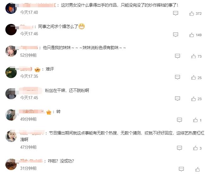The height and width of the screenshot is (177, 211).
Task: Reply to the 同事之间求个婚怎么了 comment
Action: [176, 35]
